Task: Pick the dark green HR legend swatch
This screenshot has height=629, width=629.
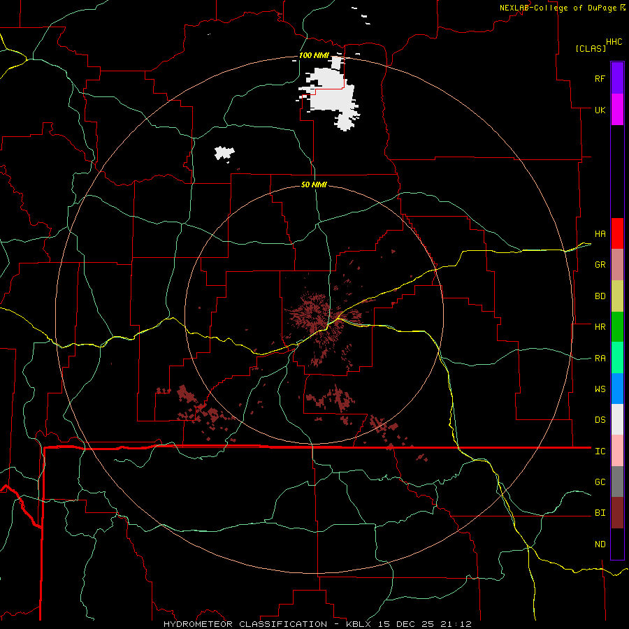Action: 617,326
